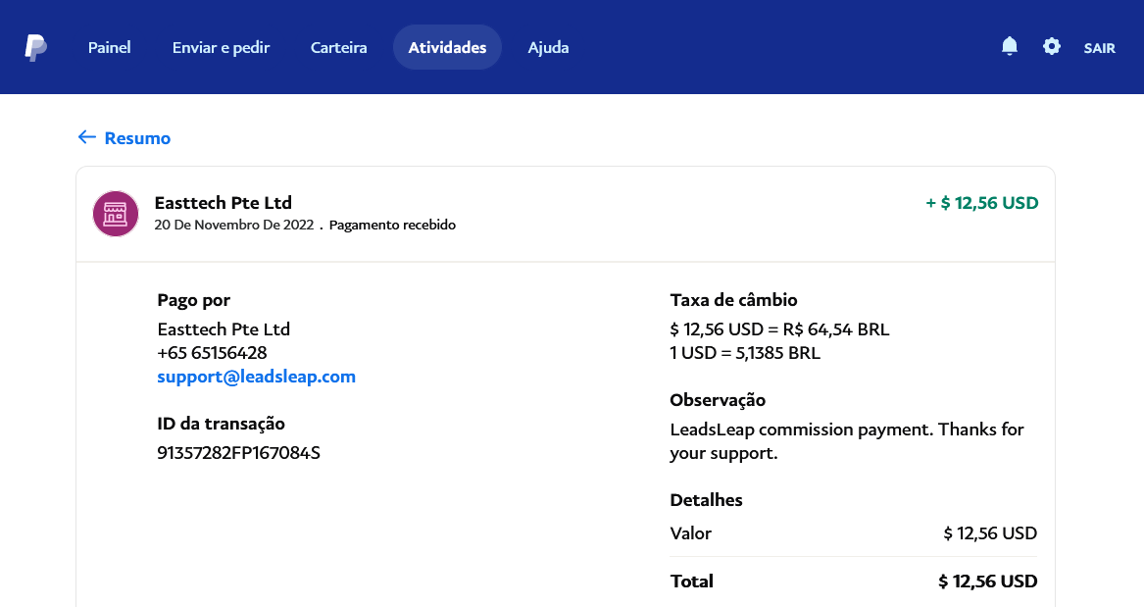
Task: Go to the Carteira tab
Action: coord(338,47)
